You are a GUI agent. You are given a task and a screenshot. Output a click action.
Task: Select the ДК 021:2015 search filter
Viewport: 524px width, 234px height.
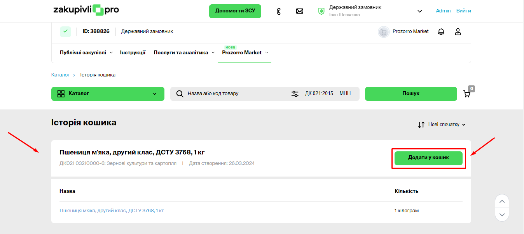click(319, 94)
